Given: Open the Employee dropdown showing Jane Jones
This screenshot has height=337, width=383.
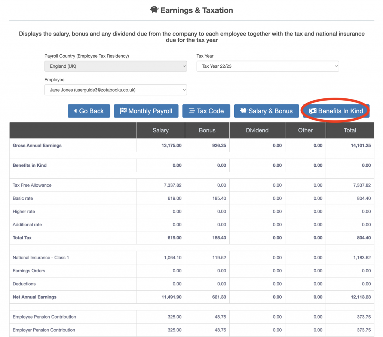Looking at the screenshot, I should tap(116, 90).
